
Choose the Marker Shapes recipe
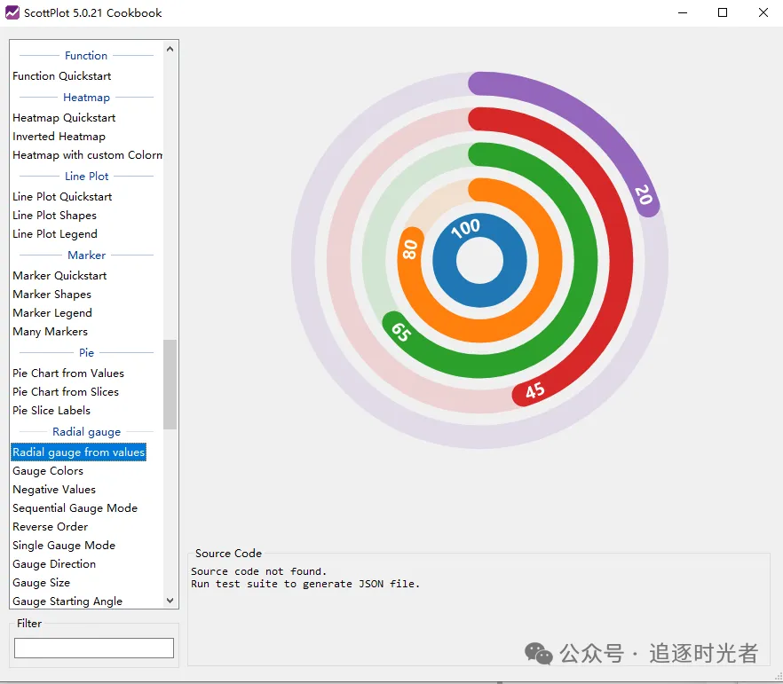click(51, 295)
